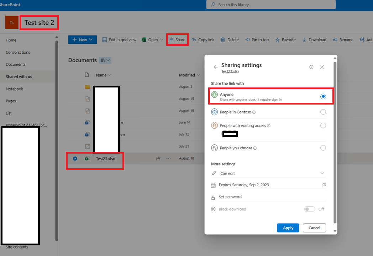This screenshot has width=373, height=256.
Task: Click the Open command in the toolbar
Action: pyautogui.click(x=150, y=40)
